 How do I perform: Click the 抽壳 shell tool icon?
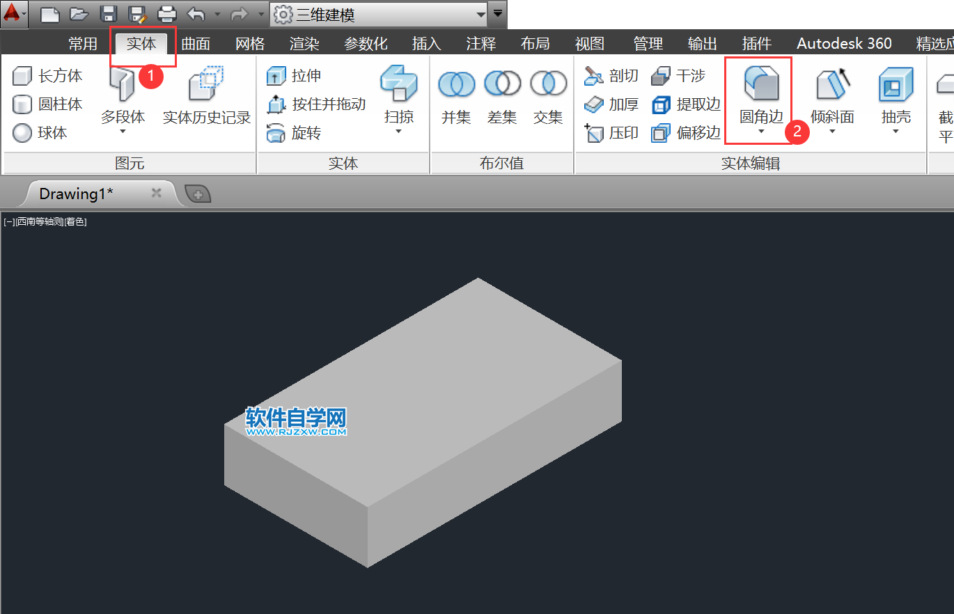click(896, 84)
